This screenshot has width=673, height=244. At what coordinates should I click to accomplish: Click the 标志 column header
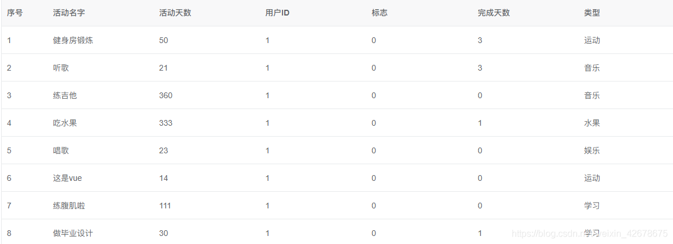[x=380, y=13]
